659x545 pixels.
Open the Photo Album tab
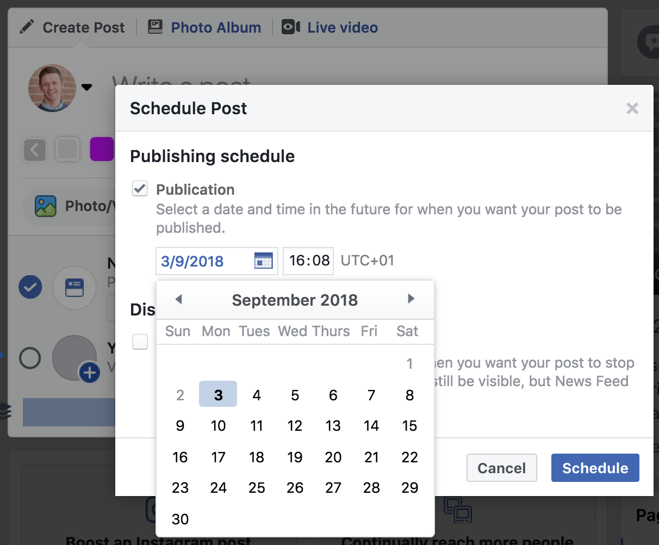pyautogui.click(x=215, y=27)
